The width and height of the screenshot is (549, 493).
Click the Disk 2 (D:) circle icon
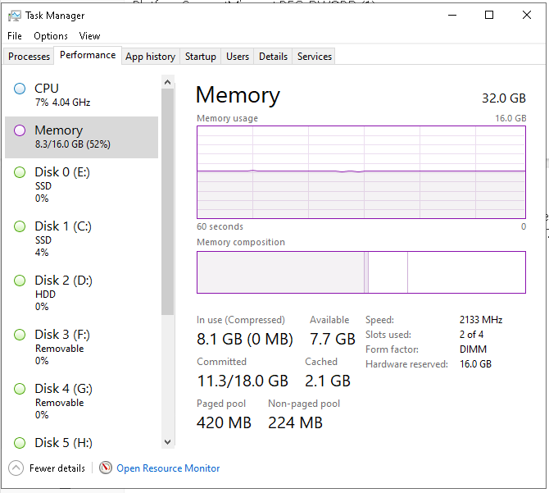click(20, 281)
